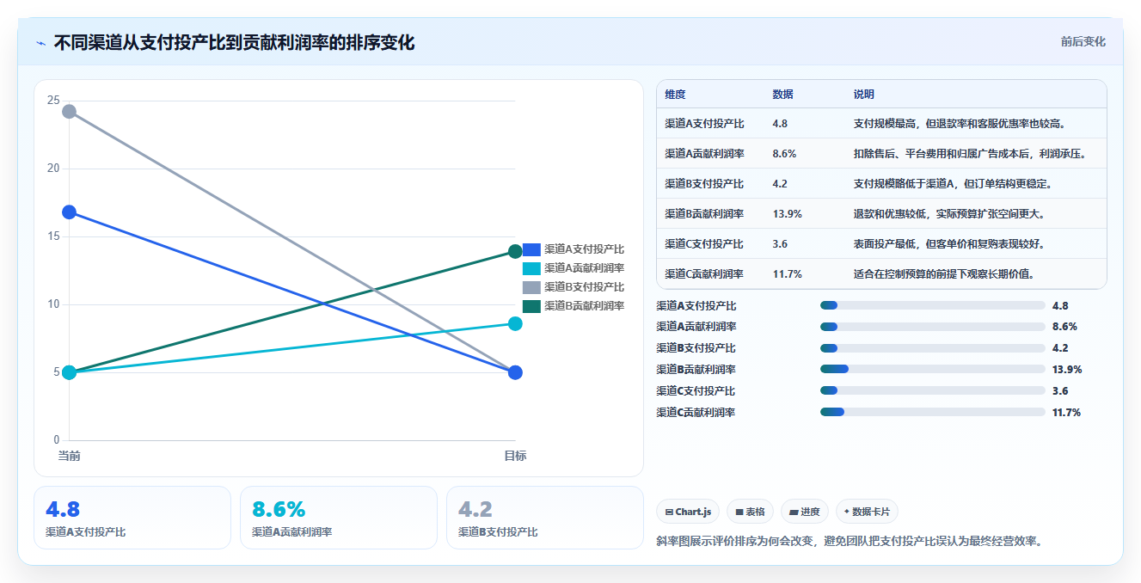Click the cyan point at 当前 value 5
The image size is (1141, 583).
coord(70,372)
